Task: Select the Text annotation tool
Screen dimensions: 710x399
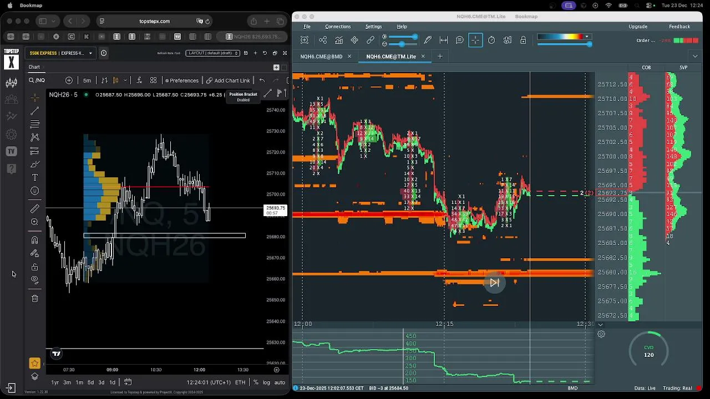Action: point(34,177)
